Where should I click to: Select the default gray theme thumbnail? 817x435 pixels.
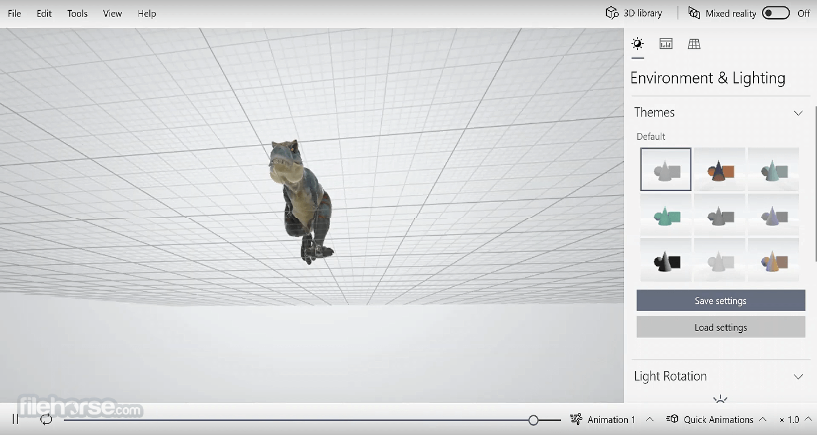[666, 169]
